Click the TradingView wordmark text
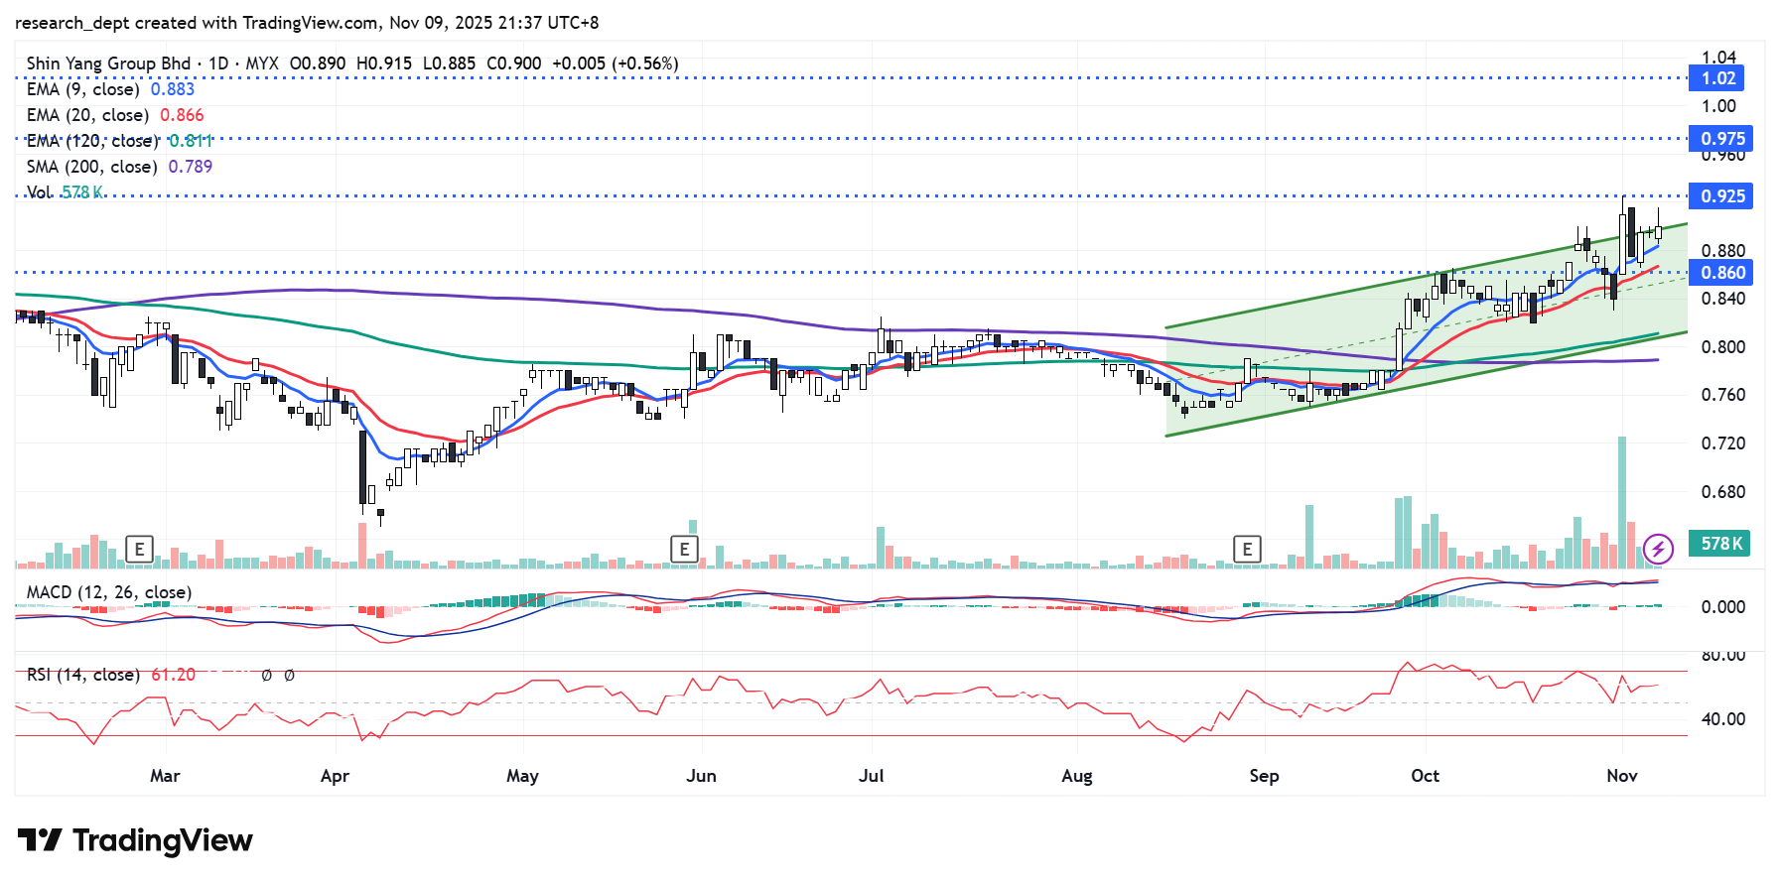Screen dimensions: 1780x885 pyautogui.click(x=163, y=840)
